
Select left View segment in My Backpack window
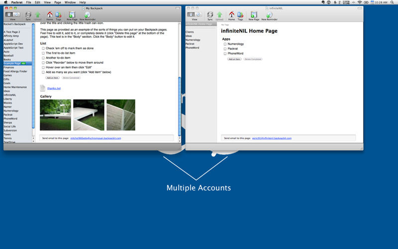click(x=9, y=14)
